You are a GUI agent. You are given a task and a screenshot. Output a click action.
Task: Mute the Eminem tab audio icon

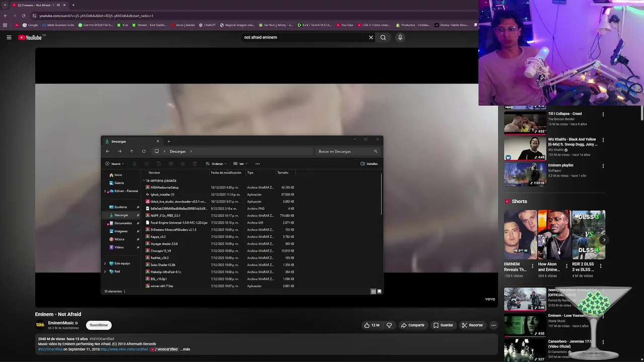58,5
